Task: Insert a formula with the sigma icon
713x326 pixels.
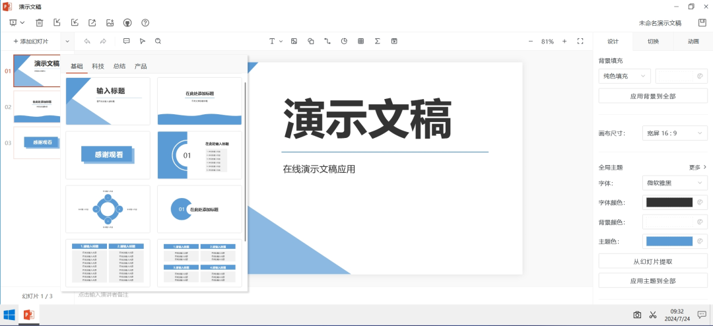Action: click(378, 41)
